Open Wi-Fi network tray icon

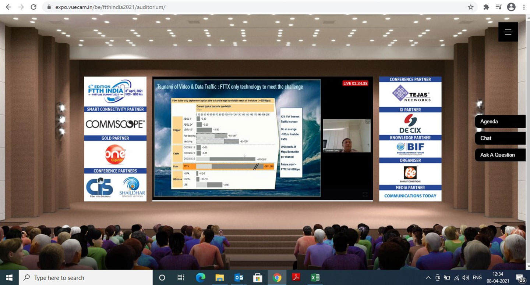(457, 278)
